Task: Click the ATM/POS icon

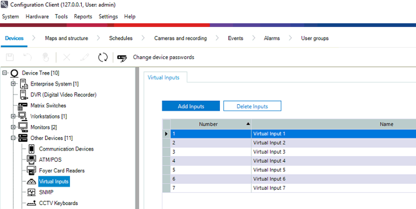Action: [32, 159]
